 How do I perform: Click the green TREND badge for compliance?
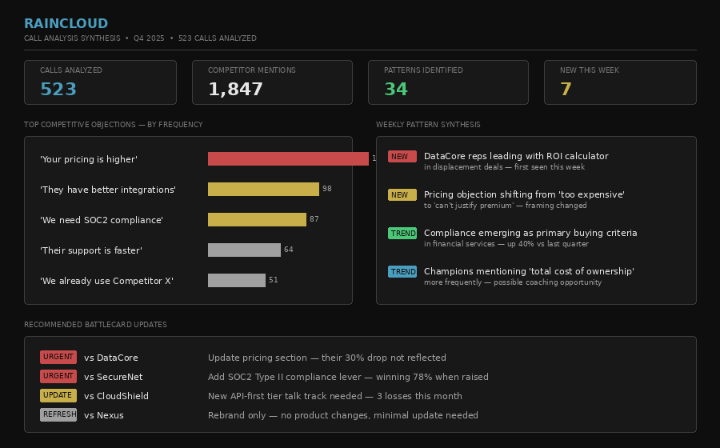tap(402, 234)
